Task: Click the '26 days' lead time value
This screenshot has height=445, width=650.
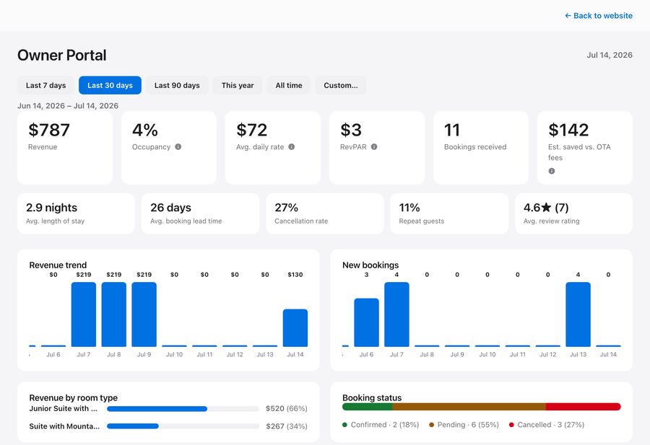Action: pyautogui.click(x=170, y=208)
